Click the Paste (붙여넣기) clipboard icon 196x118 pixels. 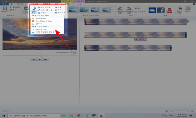click(x=5, y=8)
